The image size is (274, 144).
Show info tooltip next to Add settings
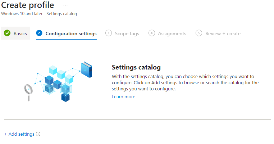[38, 134]
